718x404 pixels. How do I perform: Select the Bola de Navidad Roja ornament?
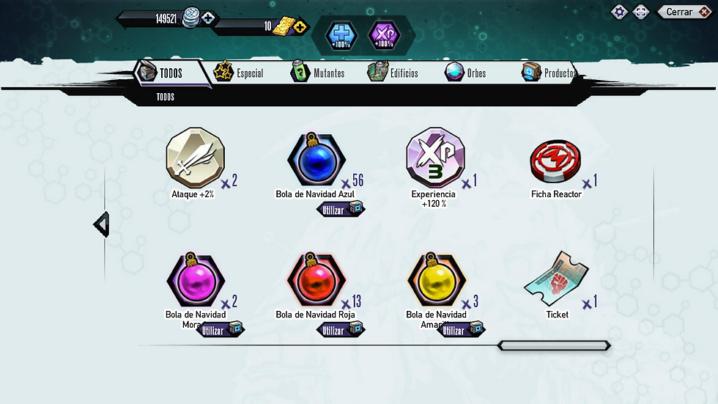tap(316, 279)
